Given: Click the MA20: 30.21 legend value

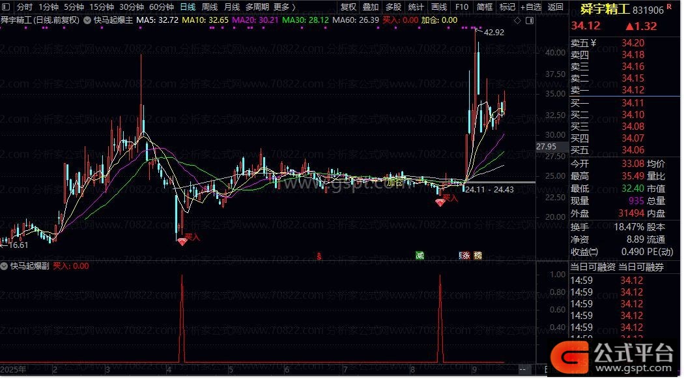Looking at the screenshot, I should [255, 20].
